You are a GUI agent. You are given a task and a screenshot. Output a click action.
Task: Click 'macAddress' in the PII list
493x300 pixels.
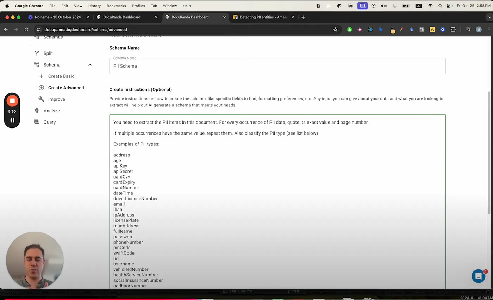coord(126,226)
